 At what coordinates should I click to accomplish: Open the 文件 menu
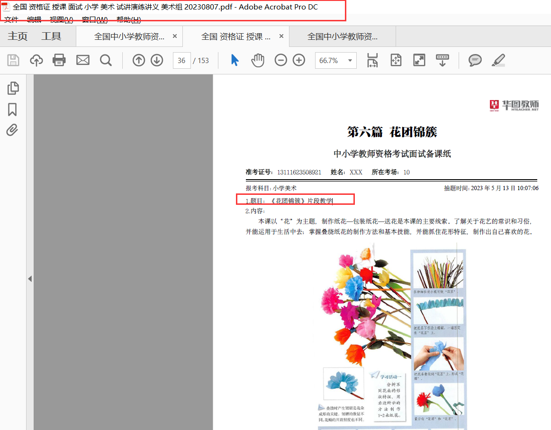click(x=11, y=19)
